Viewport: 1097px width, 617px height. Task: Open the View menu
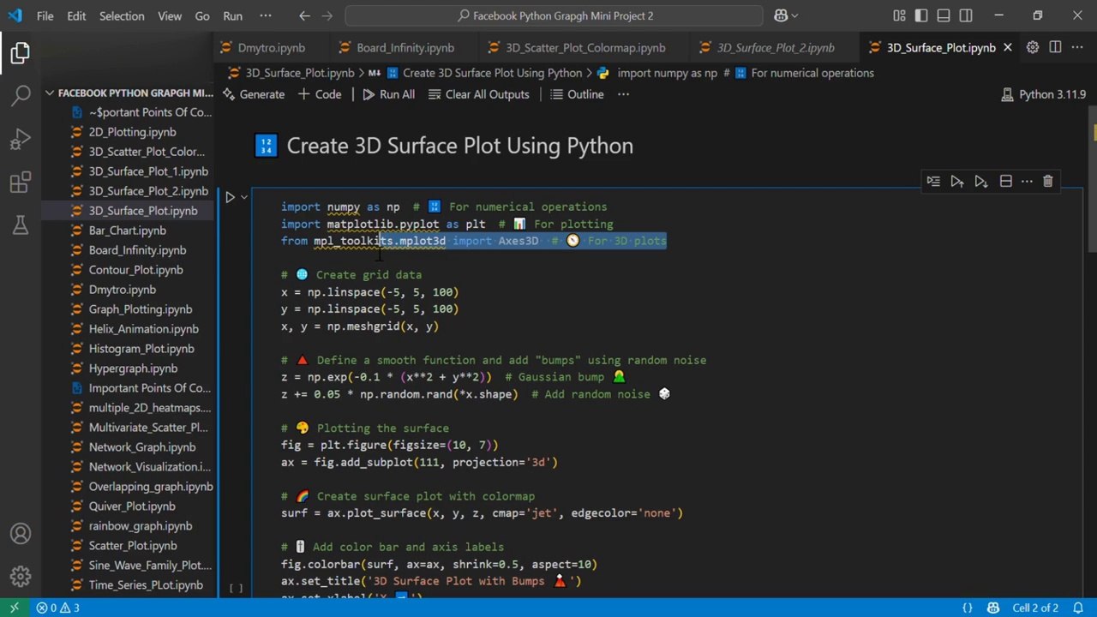170,15
